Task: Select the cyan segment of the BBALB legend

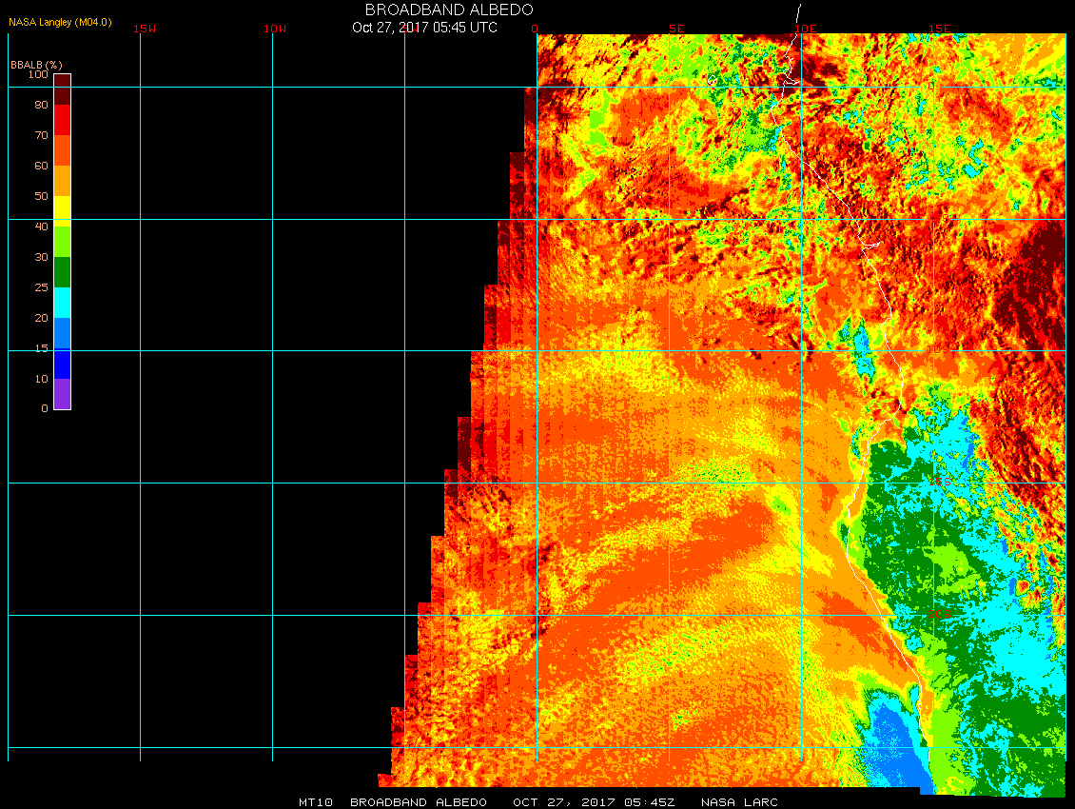Action: [62, 302]
